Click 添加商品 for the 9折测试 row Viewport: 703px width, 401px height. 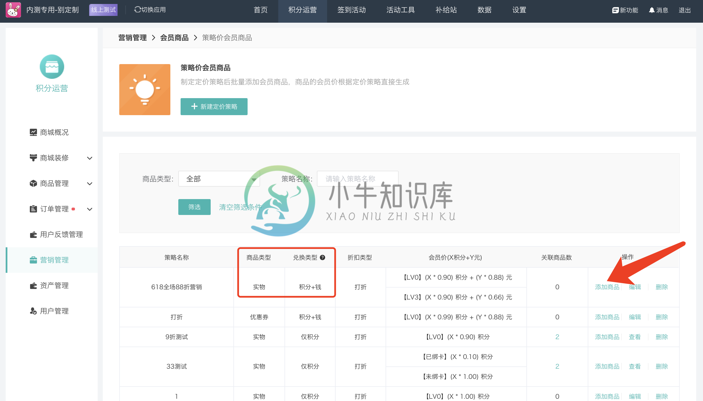607,337
